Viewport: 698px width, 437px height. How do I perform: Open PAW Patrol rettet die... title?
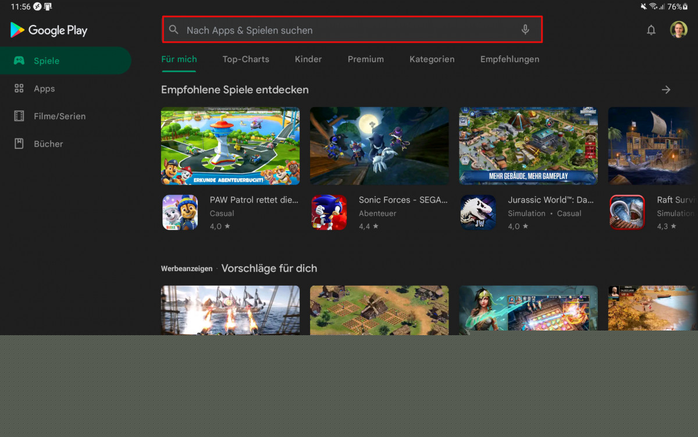point(254,200)
